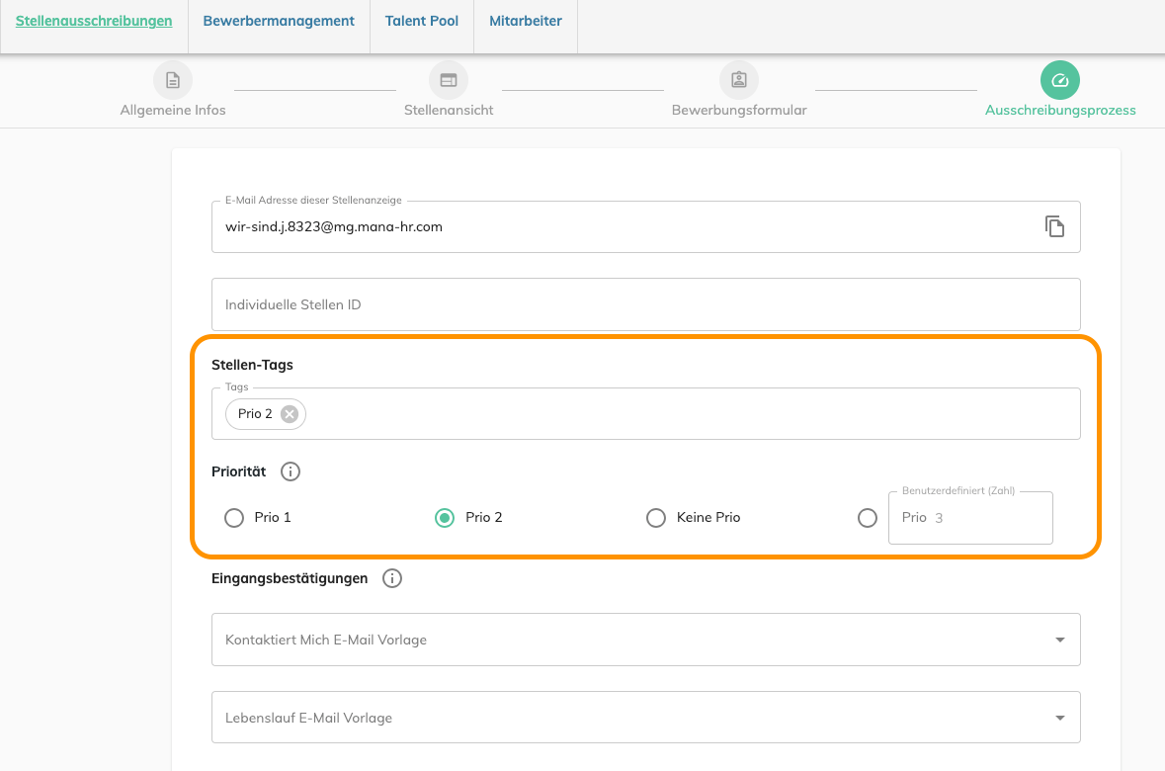Go to the Mitarbeiter tab
This screenshot has height=771, width=1165.
[526, 21]
